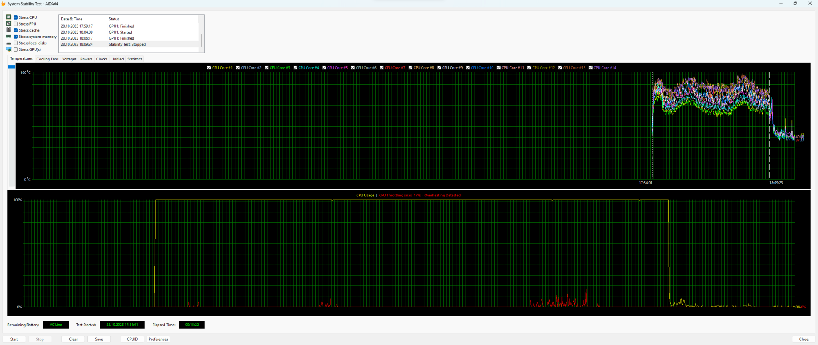Screen dimensions: 818x345
Task: Toggle CPU Core #9 graph checkbox
Action: click(x=439, y=68)
